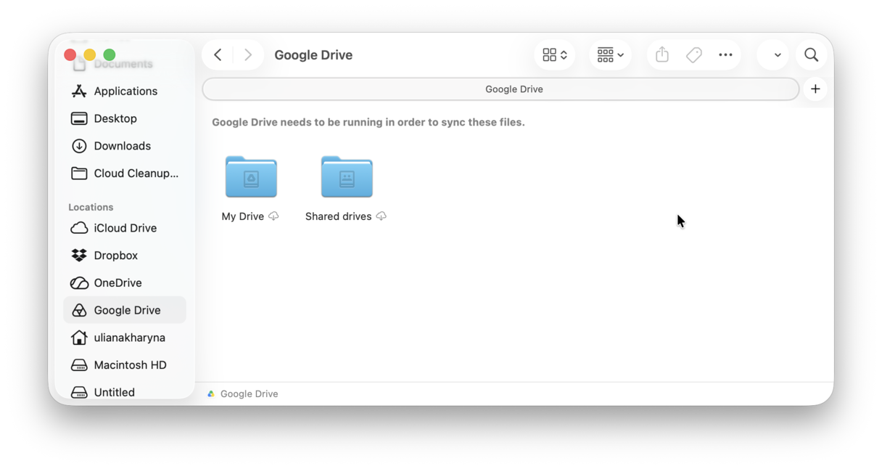Open the three-dot action menu
The height and width of the screenshot is (469, 882).
coord(725,55)
